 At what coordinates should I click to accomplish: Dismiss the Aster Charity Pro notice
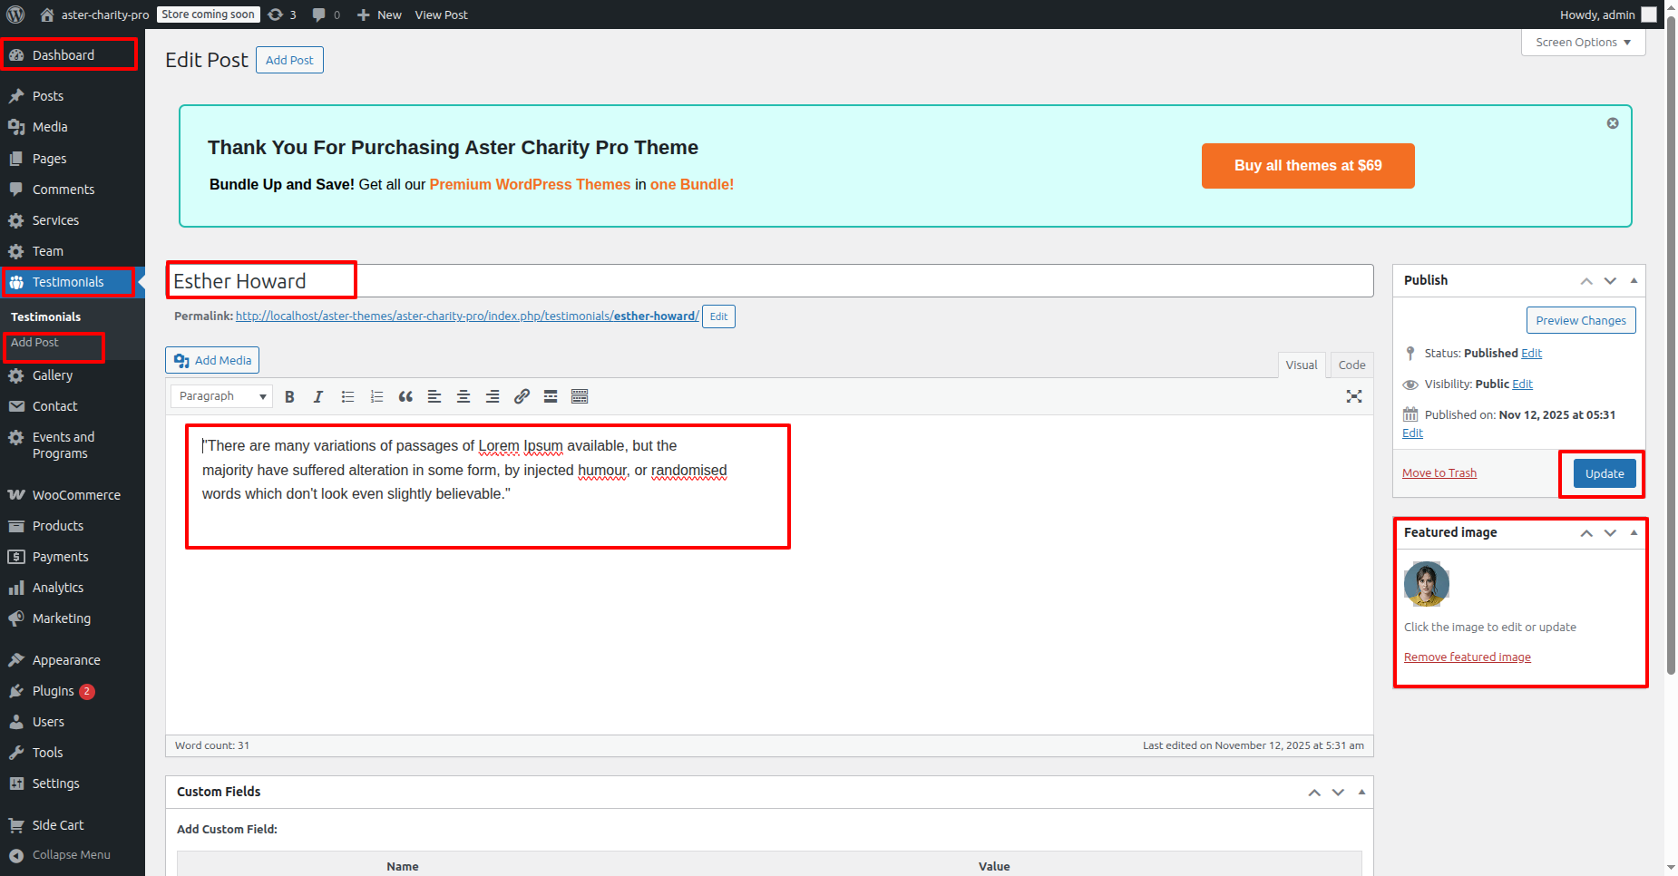pyautogui.click(x=1613, y=123)
